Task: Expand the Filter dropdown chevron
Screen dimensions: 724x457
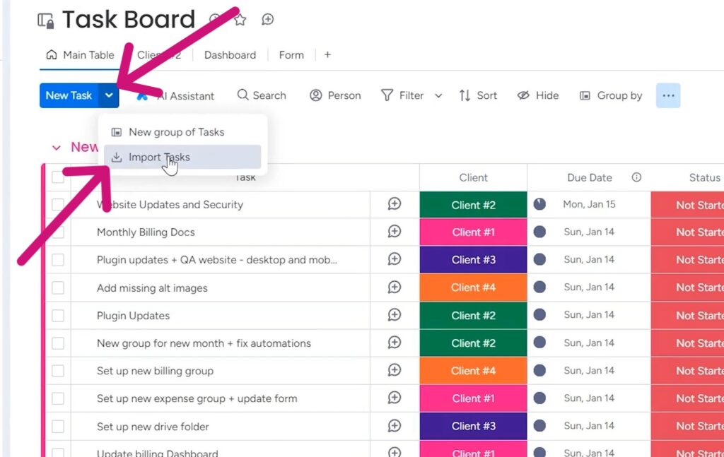Action: tap(438, 95)
